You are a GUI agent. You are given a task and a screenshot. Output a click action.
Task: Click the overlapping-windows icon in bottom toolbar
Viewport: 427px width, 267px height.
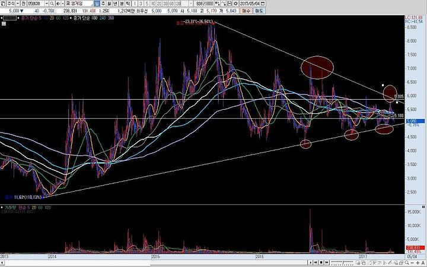click(x=358, y=263)
